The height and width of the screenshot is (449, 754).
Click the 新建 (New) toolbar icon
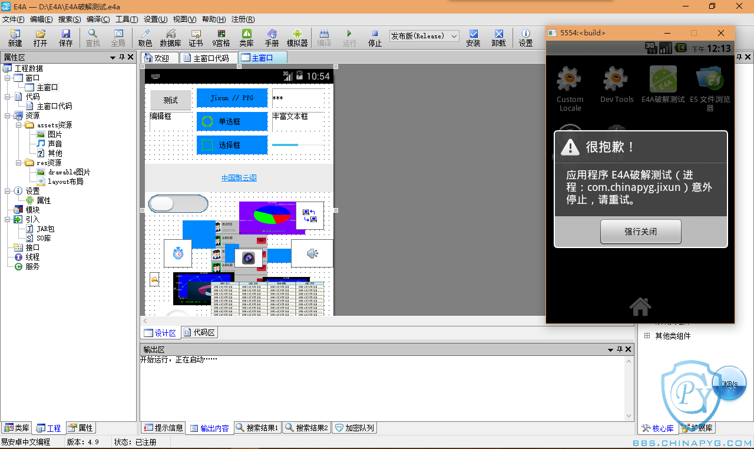click(x=15, y=38)
